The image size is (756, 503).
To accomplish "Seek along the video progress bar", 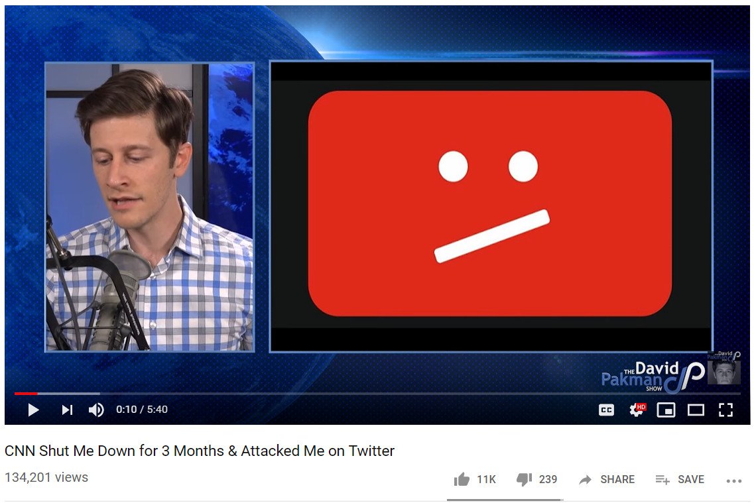I will coord(377,394).
